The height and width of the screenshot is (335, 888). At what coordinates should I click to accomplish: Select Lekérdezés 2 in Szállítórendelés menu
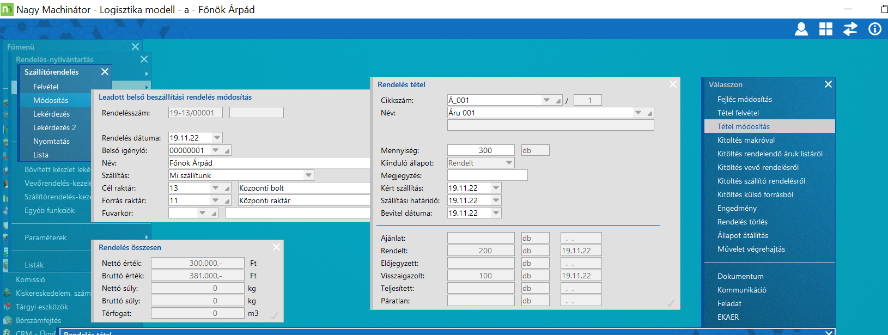pos(54,127)
